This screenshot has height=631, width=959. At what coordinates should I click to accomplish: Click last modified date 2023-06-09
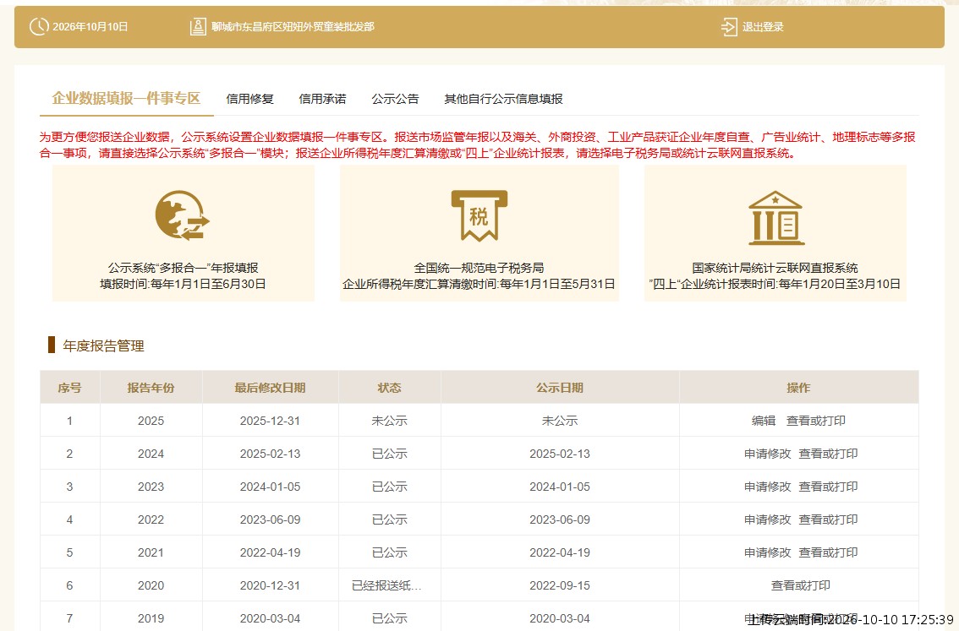[x=270, y=519]
